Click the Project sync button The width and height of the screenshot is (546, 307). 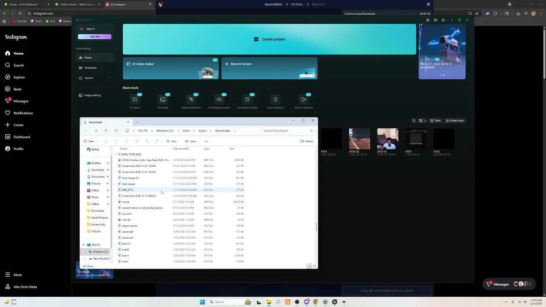point(455,121)
